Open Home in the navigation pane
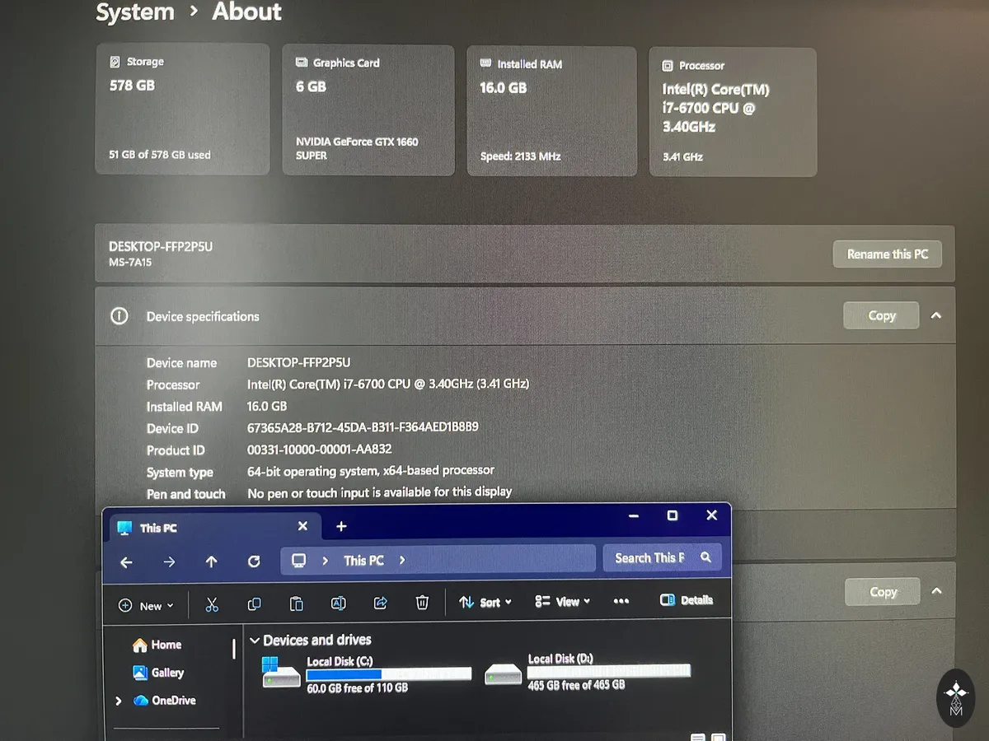 pyautogui.click(x=157, y=645)
